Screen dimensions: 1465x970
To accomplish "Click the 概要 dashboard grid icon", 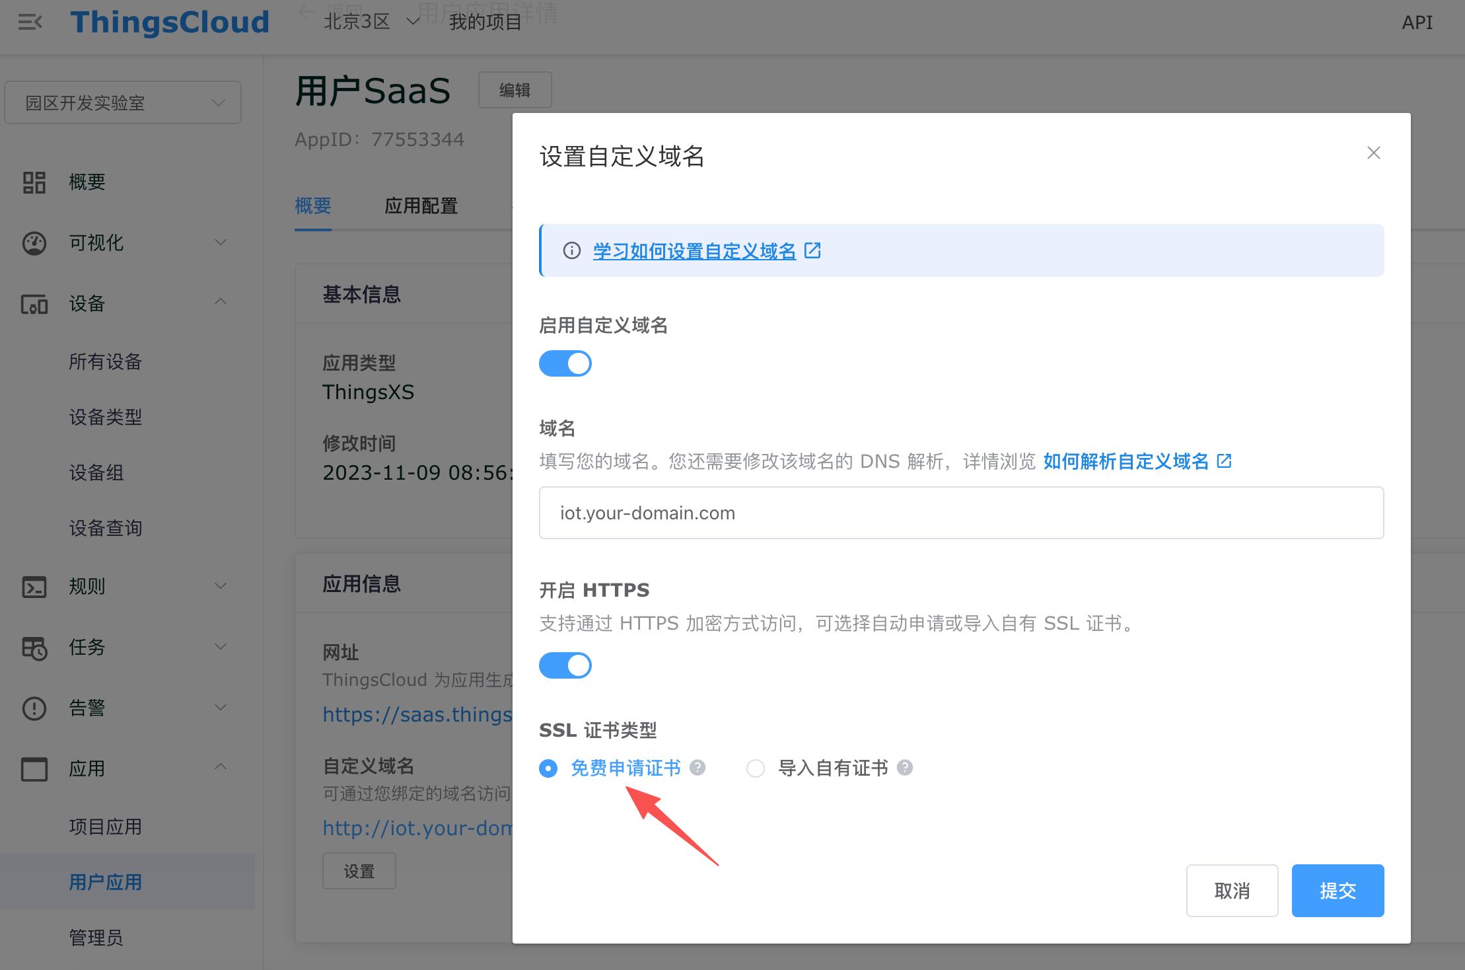I will pos(34,182).
